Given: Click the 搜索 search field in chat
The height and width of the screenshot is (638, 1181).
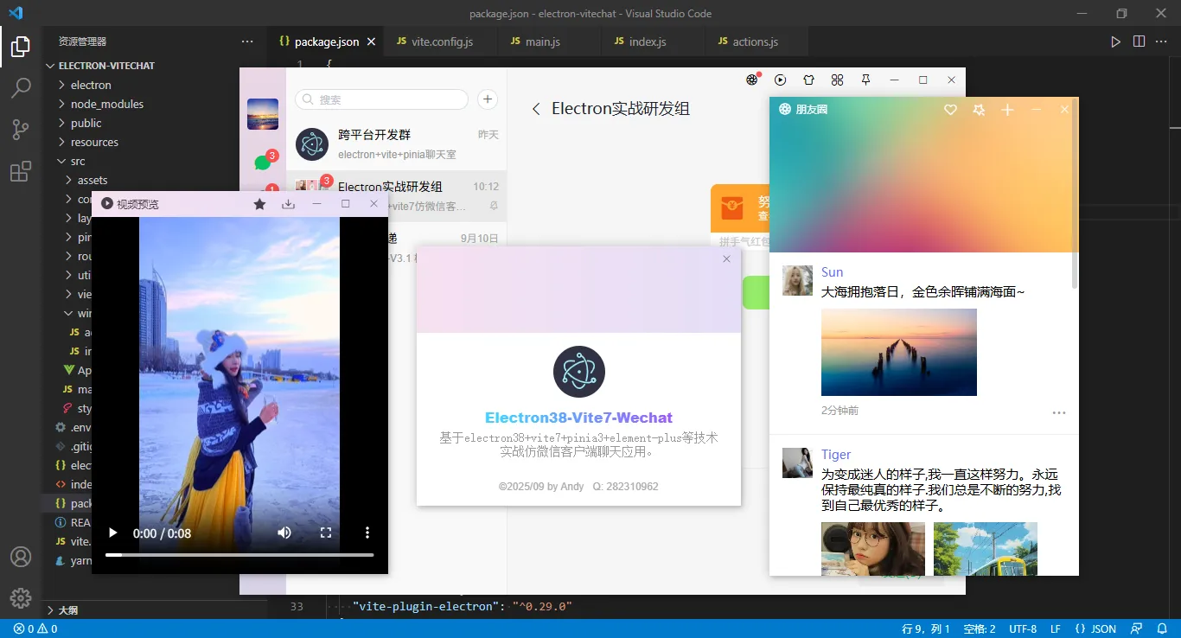Looking at the screenshot, I should 381,99.
